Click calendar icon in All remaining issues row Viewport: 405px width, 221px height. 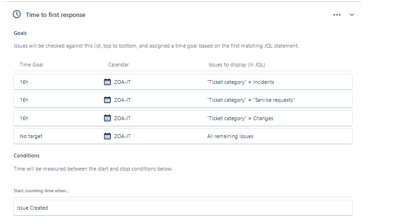107,136
